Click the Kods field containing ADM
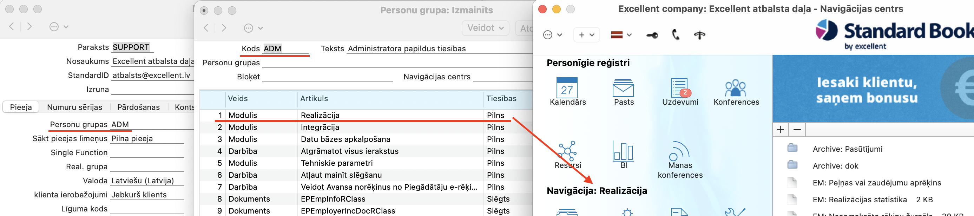Screen dimensions: 974x216 tap(285, 48)
